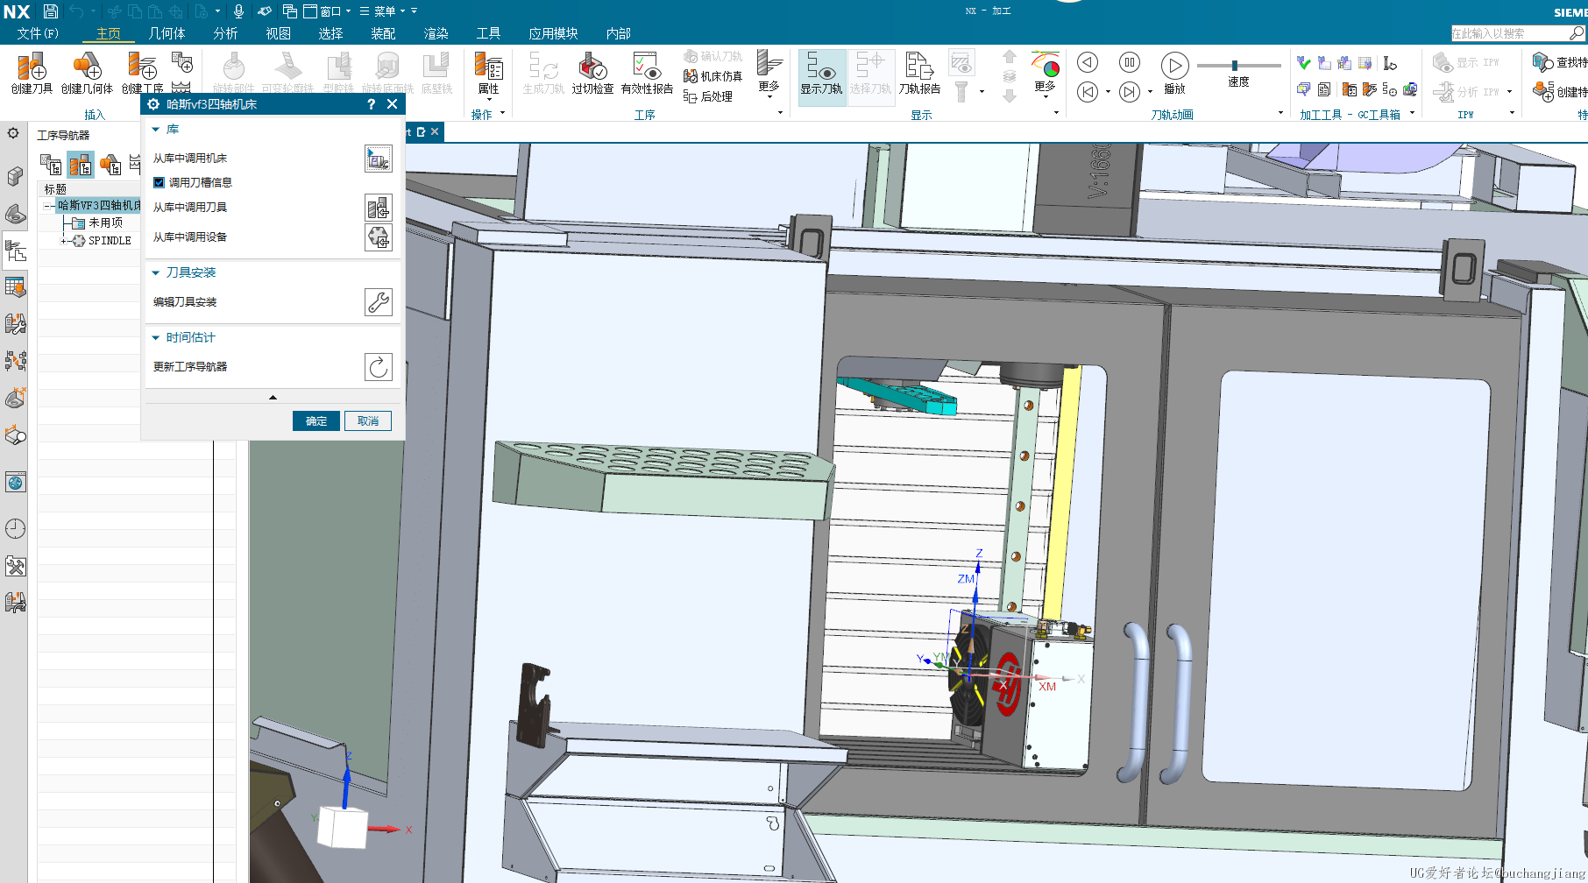Screen dimensions: 1588x883
Task: Switch to the 装配 ribbon tab
Action: tap(383, 33)
